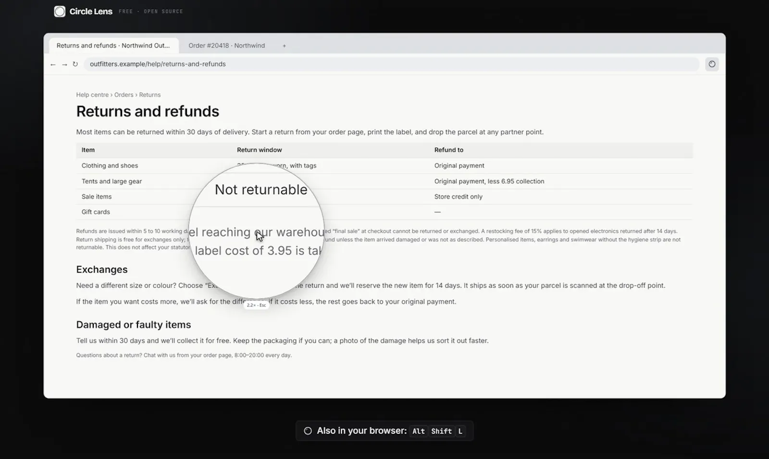Click the "Not returnable" text inside the lens

coord(261,189)
